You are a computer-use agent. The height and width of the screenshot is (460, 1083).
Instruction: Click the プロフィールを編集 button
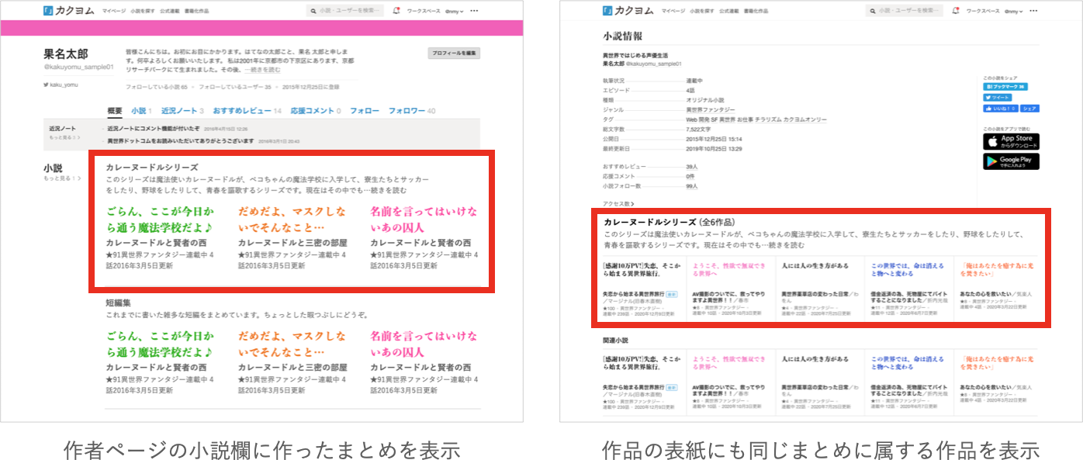tap(455, 53)
